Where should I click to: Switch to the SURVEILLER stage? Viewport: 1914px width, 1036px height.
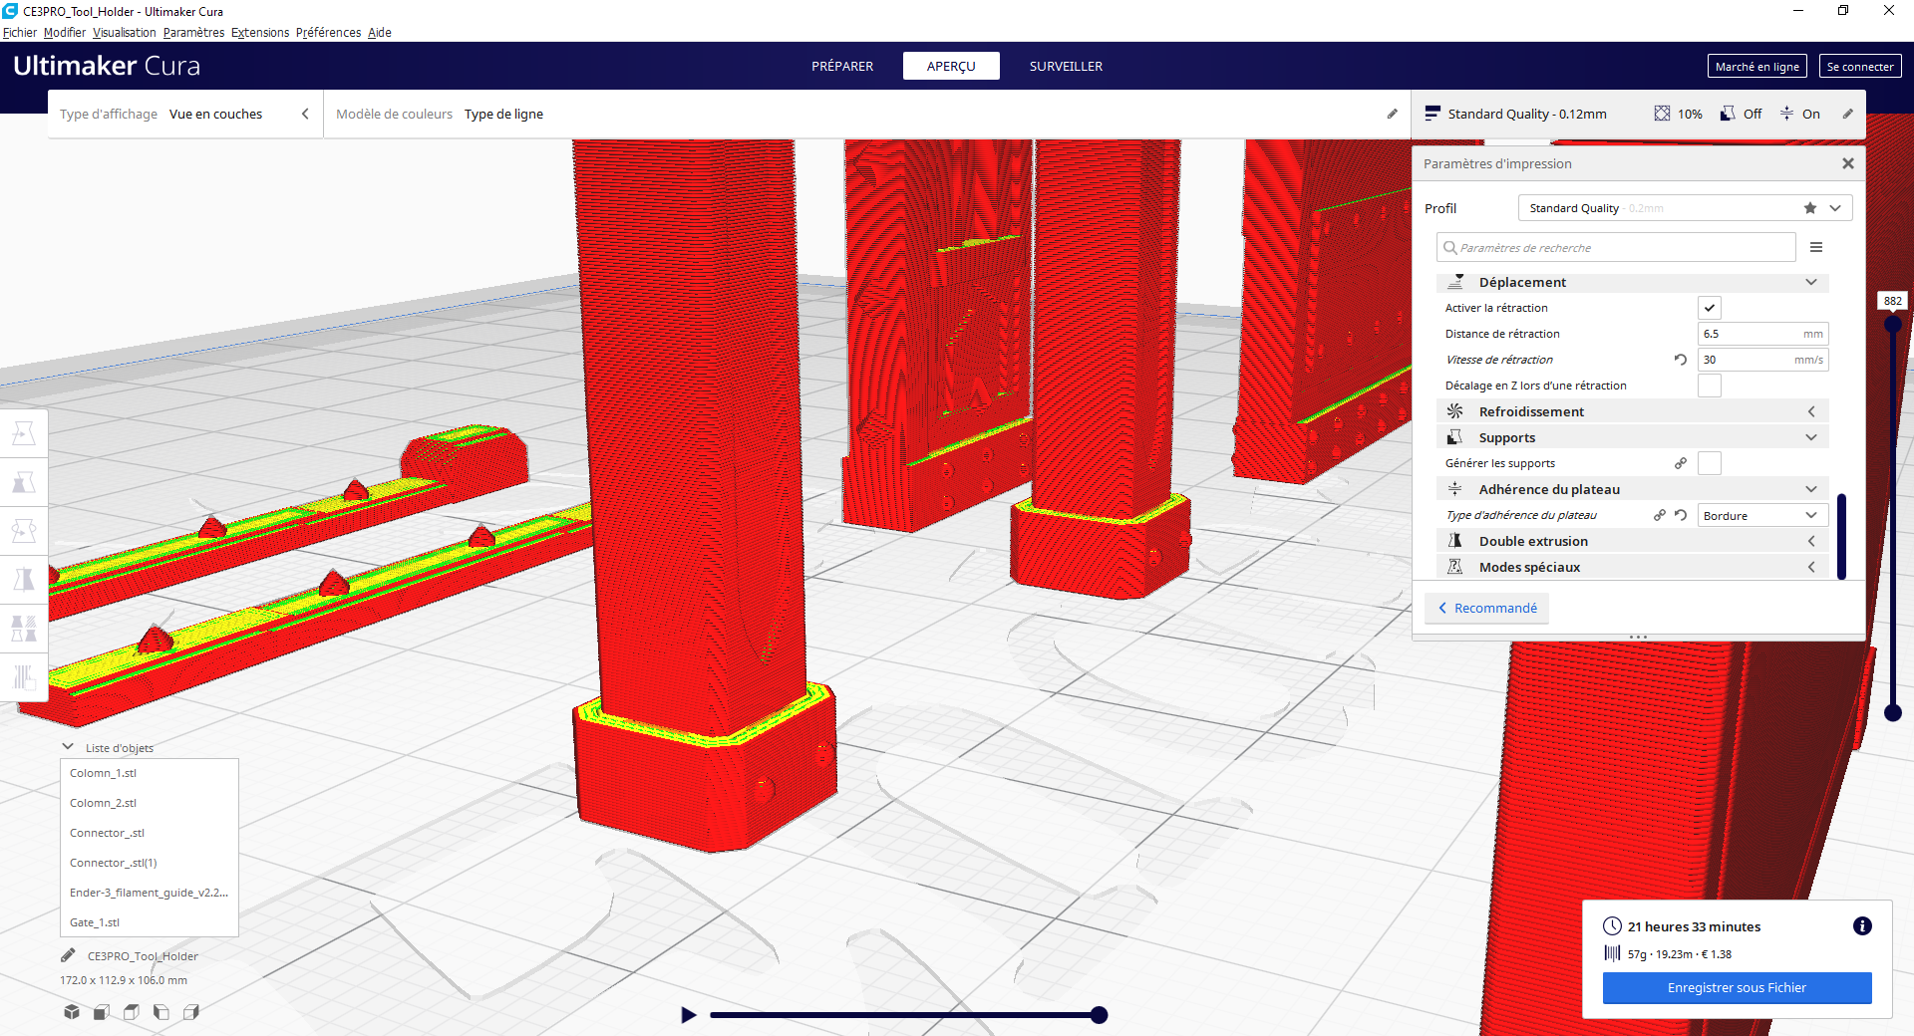[x=1066, y=66]
